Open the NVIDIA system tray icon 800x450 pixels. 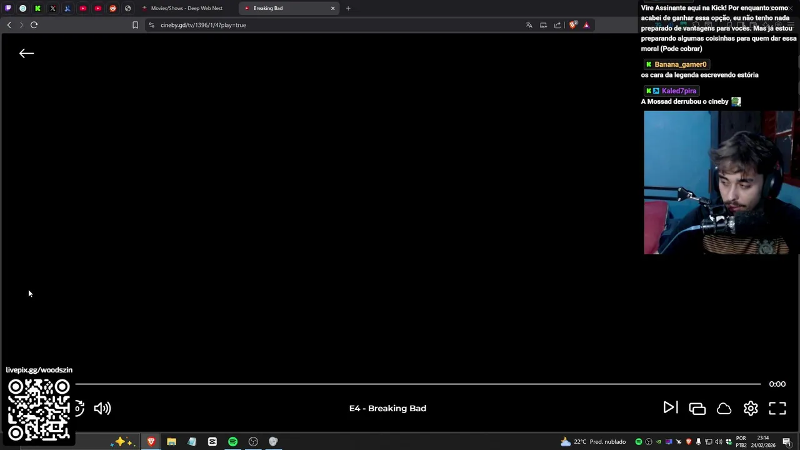(659, 442)
